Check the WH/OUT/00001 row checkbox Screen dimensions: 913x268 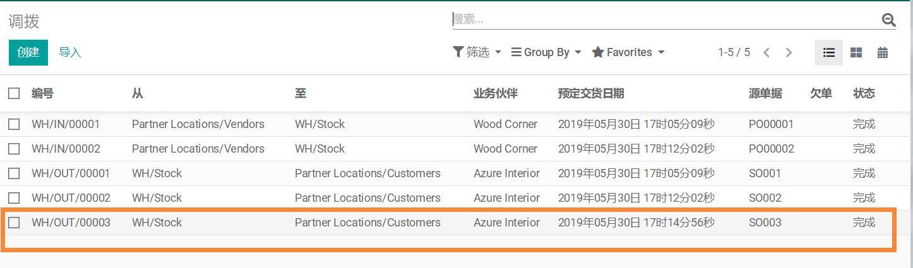(x=14, y=173)
